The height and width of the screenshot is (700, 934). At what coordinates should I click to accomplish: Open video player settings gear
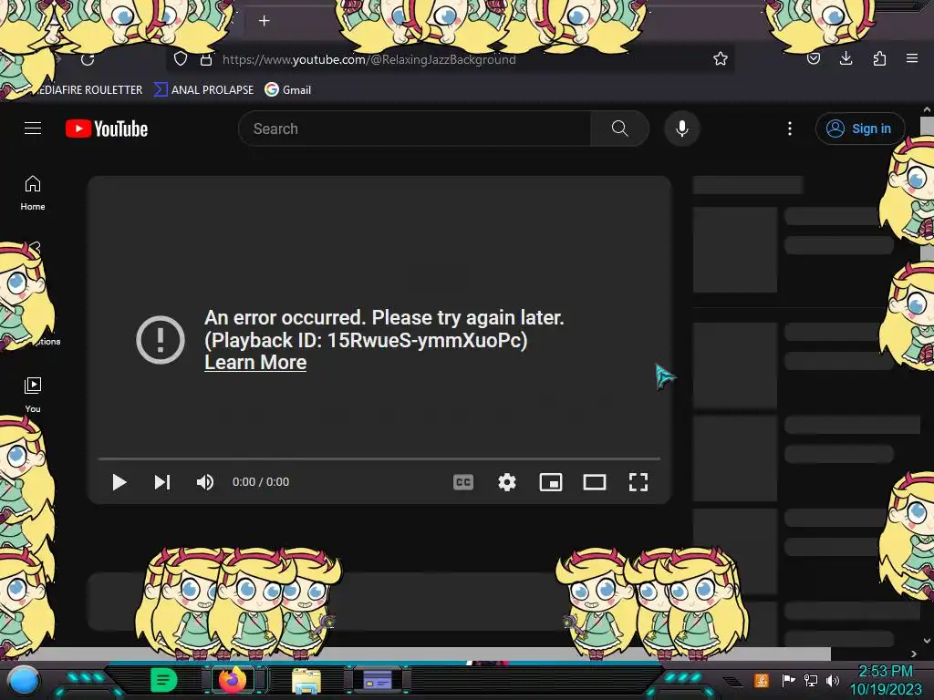507,482
